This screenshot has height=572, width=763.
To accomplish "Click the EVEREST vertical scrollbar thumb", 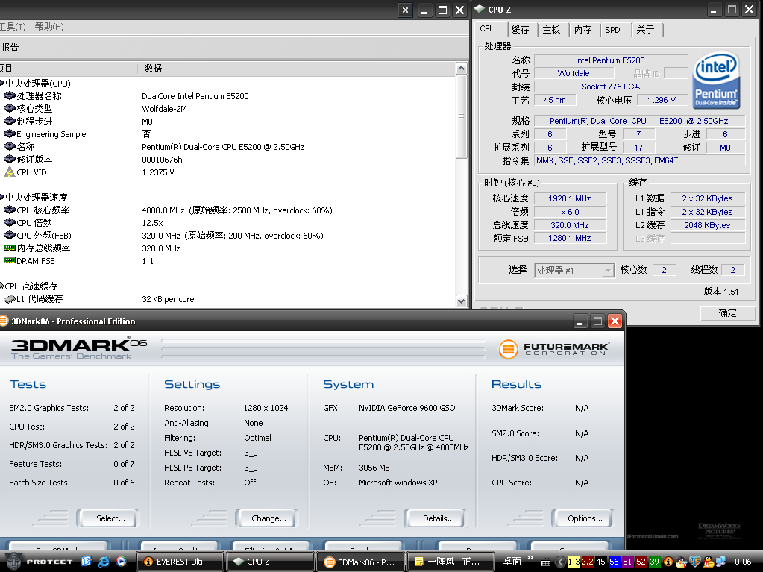I will point(461,117).
